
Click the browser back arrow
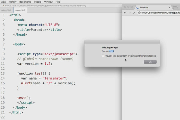125,13
